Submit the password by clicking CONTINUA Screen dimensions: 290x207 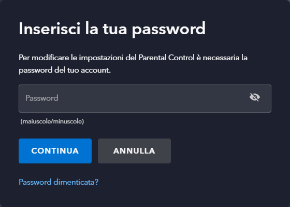tap(55, 151)
